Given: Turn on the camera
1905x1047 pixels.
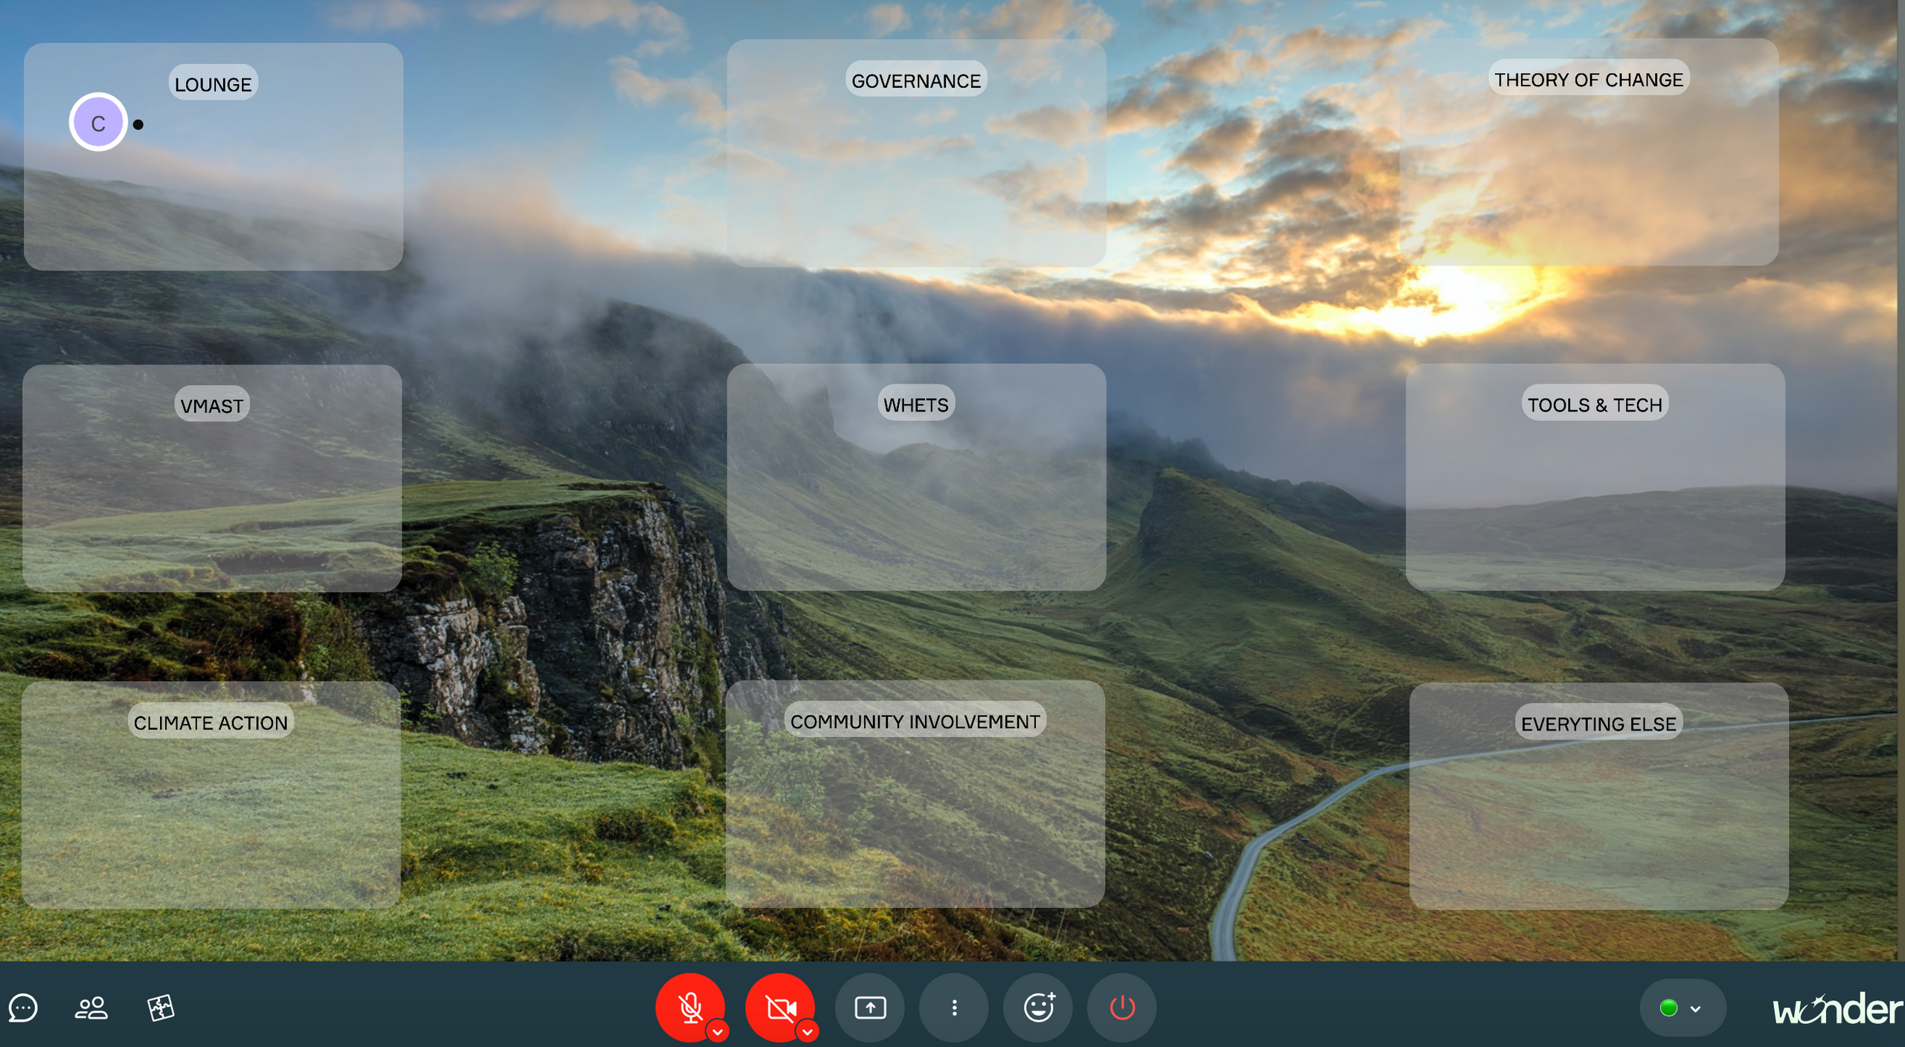Looking at the screenshot, I should (x=779, y=1007).
